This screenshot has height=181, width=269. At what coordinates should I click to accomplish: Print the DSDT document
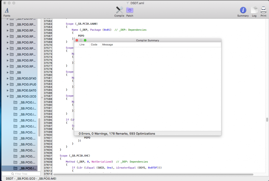coord(263,12)
